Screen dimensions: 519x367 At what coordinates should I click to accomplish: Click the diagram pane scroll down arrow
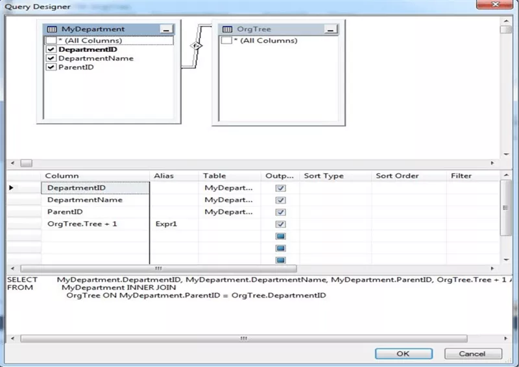click(506, 154)
